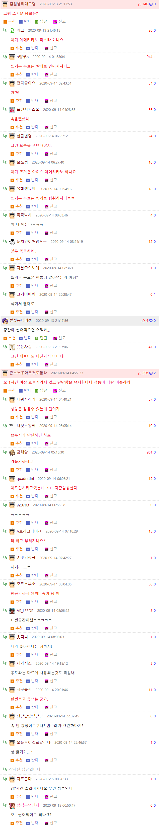Image resolution: width=159 pixels, height=827 pixels.
Task: Click username 엄격근엄진지
Action: (28, 805)
